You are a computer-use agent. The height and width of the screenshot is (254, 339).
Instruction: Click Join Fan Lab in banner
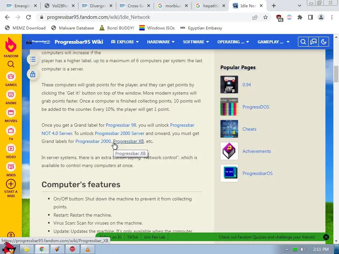(x=154, y=237)
